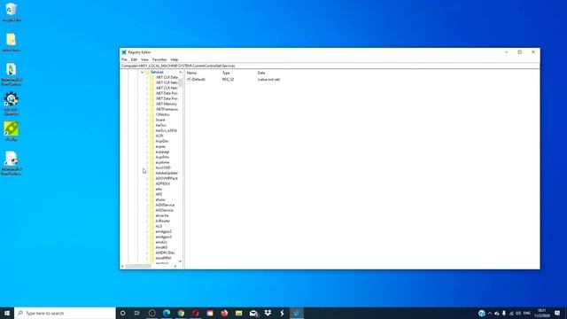Screen dimensions: 567x319
Task: Click the Acx01000 folder icon
Action: pos(151,167)
